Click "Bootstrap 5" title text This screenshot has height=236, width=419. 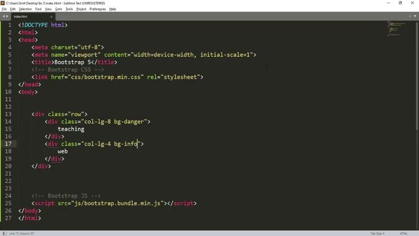[73, 62]
